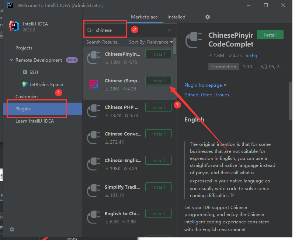Click the large plugin icon in the details pane
Image resolution: width=295 pixels, height=240 pixels.
[194, 40]
